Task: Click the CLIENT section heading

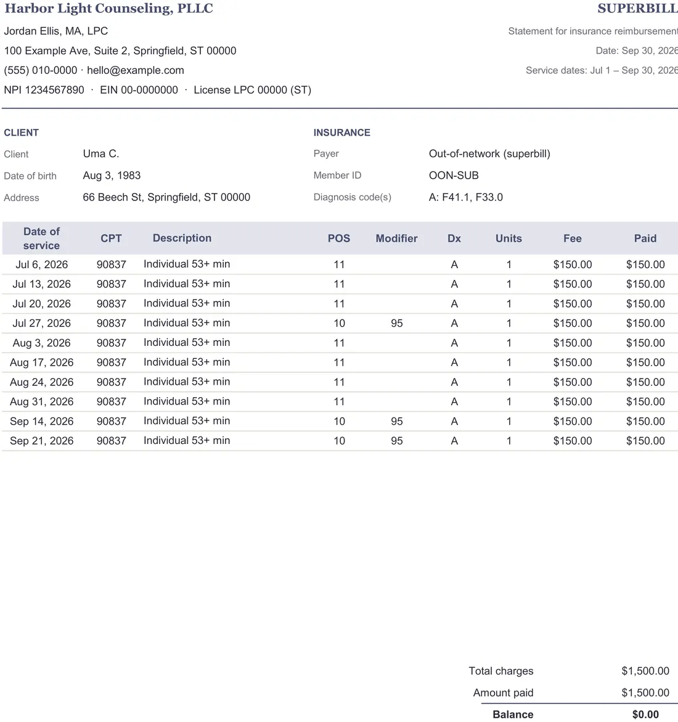Action: tap(21, 133)
